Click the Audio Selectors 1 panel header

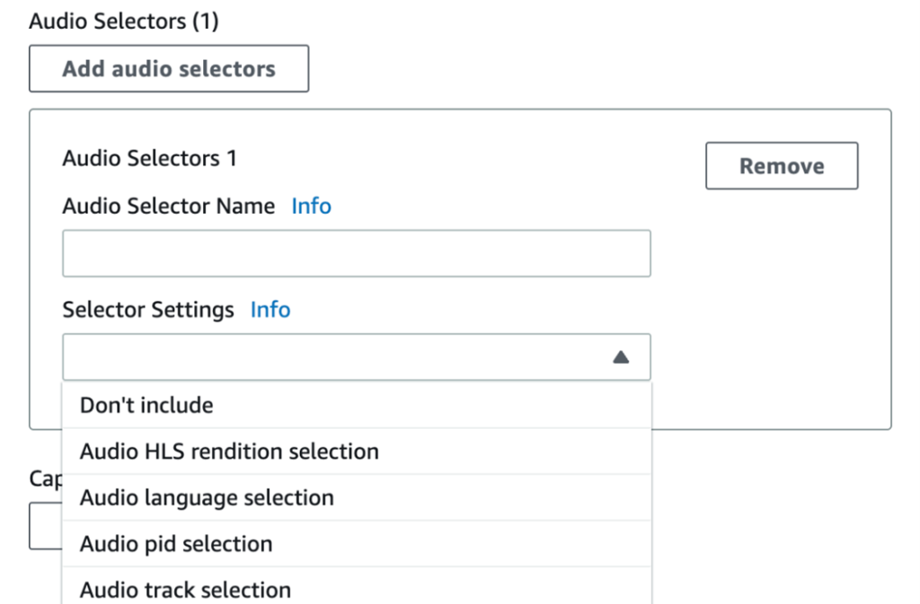[149, 158]
